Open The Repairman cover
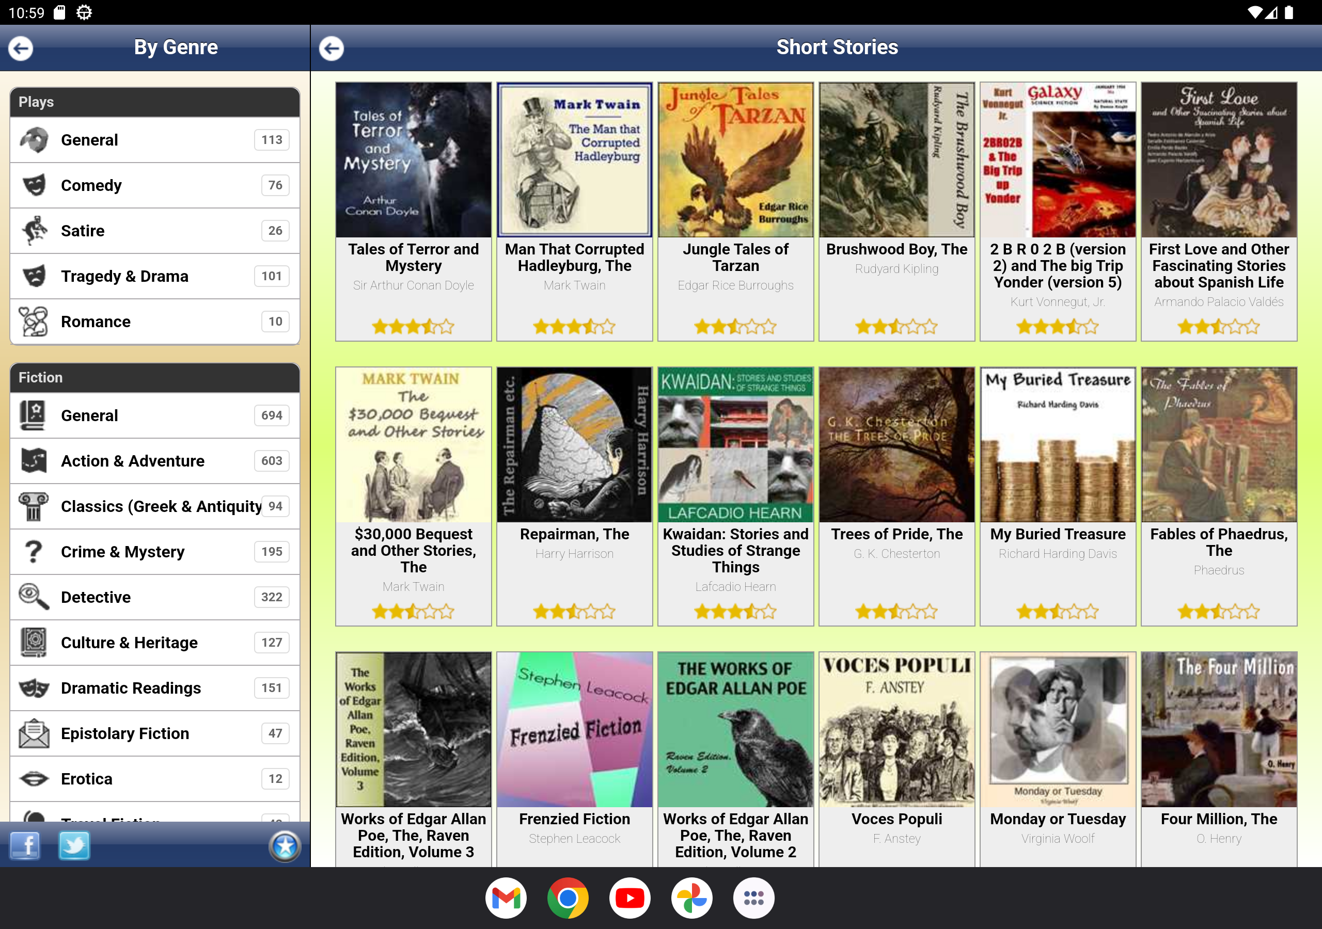1322x929 pixels. pos(575,444)
